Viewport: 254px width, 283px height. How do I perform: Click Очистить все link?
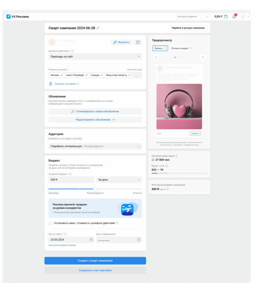click(135, 70)
